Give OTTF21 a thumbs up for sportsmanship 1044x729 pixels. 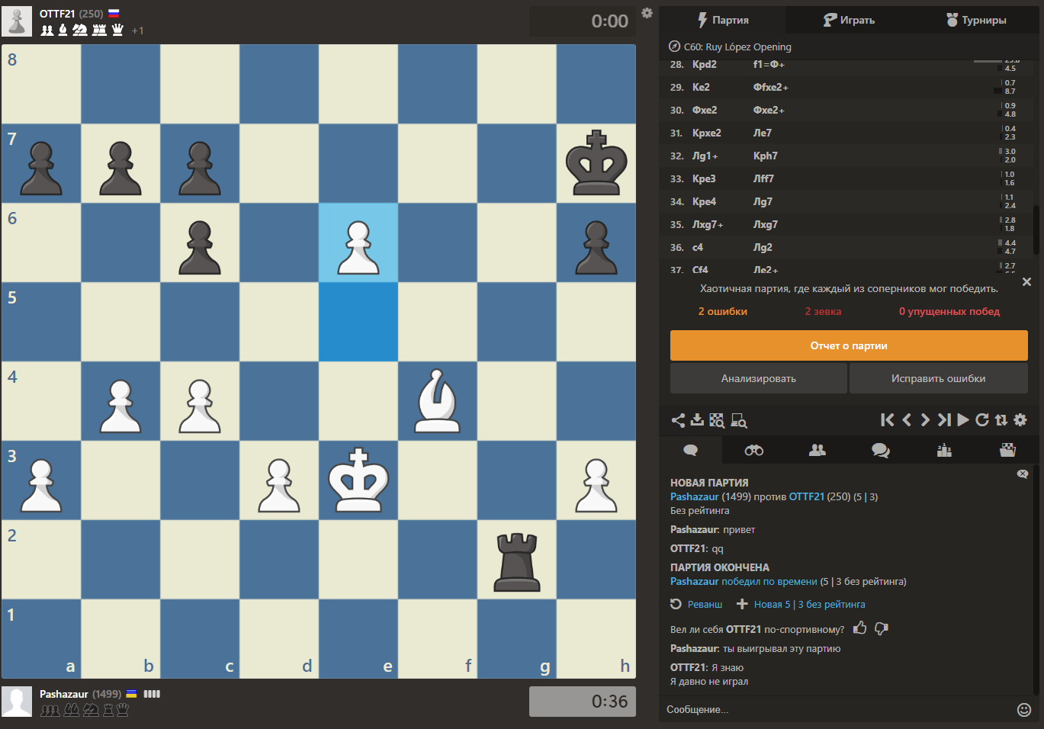[x=860, y=628]
